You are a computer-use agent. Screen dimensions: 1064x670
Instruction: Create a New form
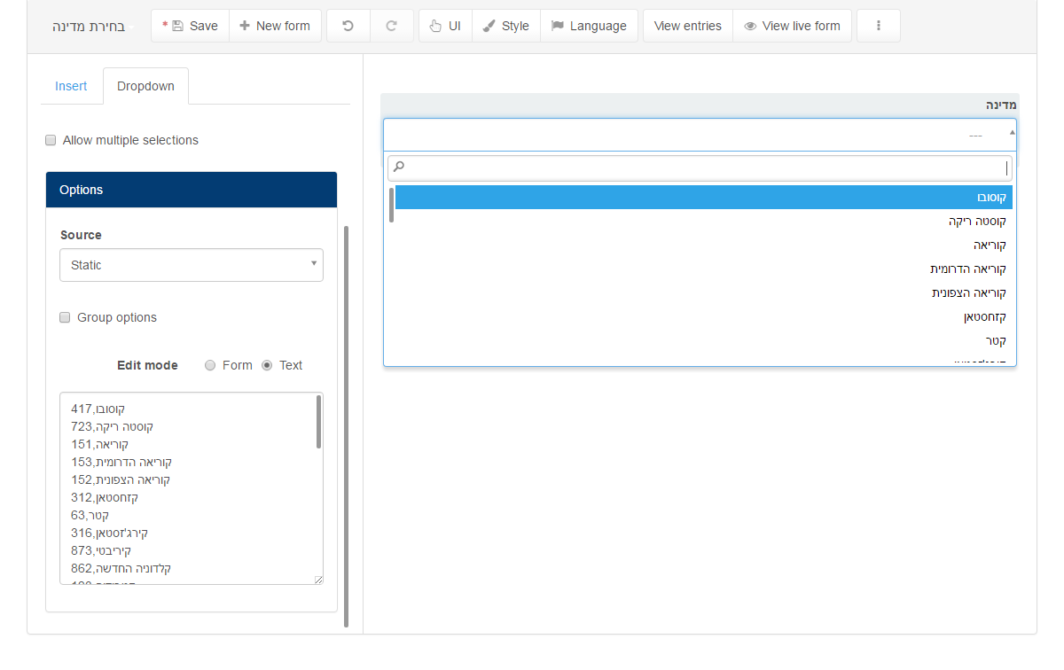tap(275, 26)
